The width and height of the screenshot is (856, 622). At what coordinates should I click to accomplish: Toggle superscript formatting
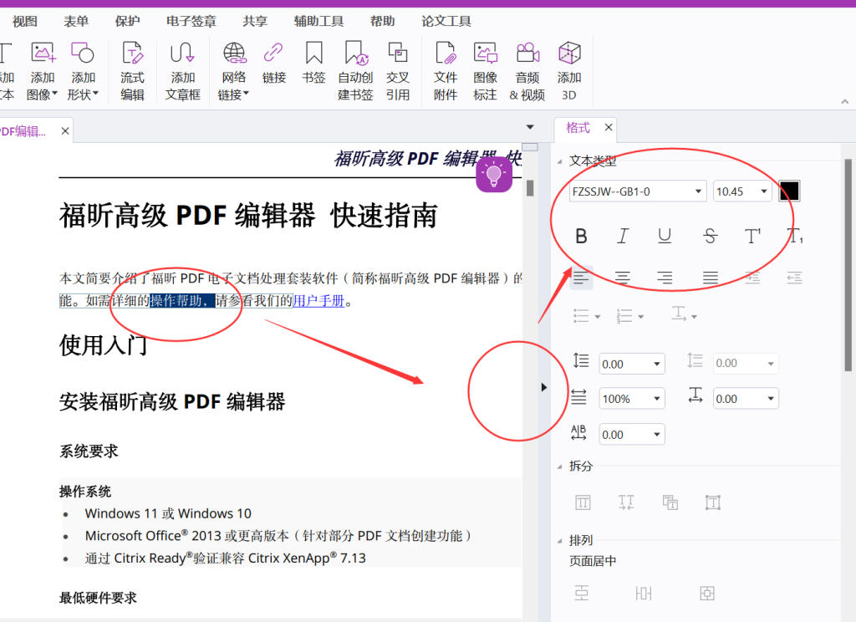(x=752, y=236)
